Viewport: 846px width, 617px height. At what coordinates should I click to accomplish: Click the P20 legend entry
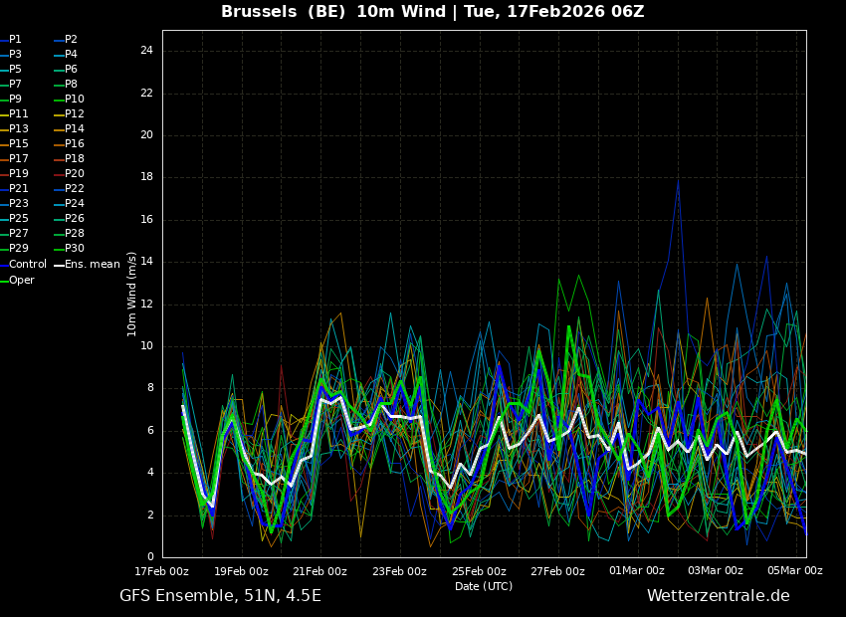(74, 174)
